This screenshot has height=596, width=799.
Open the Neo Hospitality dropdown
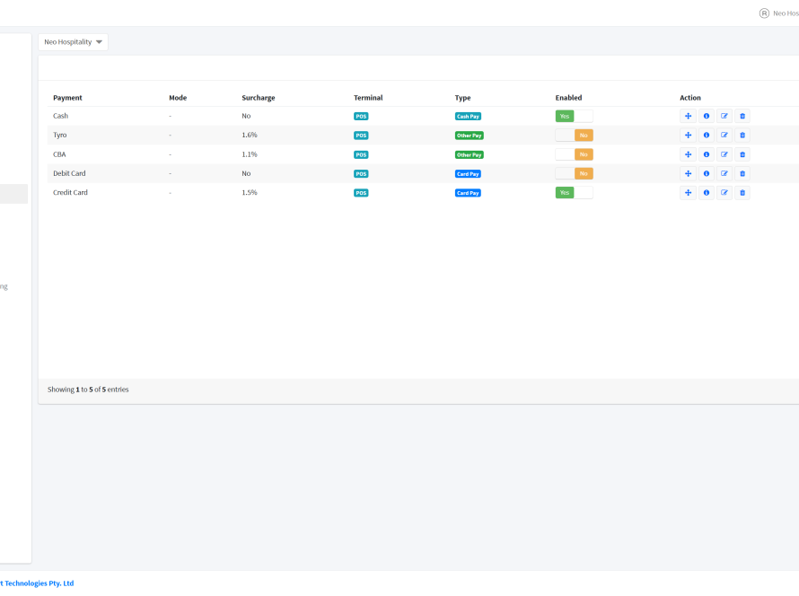pos(74,42)
